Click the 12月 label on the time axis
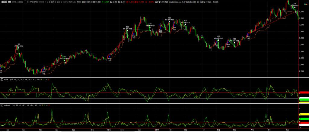Image resolution: width=309 pixels, height=132 pixels. 139,130
